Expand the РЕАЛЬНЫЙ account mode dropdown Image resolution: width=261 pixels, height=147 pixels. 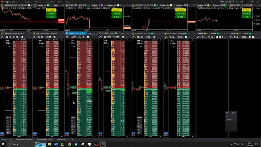coord(227,2)
